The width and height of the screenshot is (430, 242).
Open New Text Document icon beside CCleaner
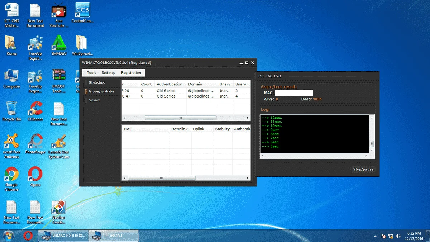point(59,114)
